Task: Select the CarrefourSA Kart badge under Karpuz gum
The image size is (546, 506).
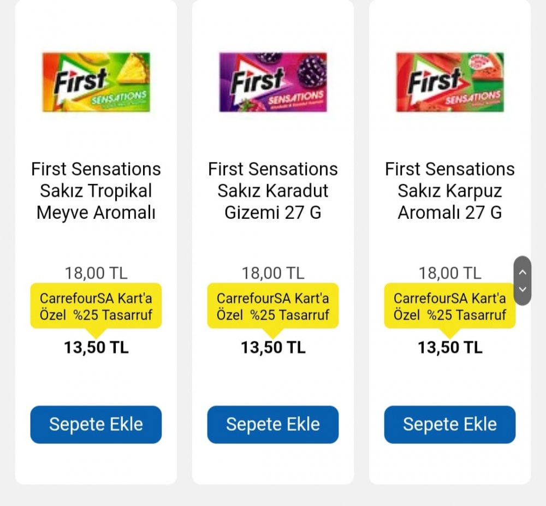Action: [450, 306]
